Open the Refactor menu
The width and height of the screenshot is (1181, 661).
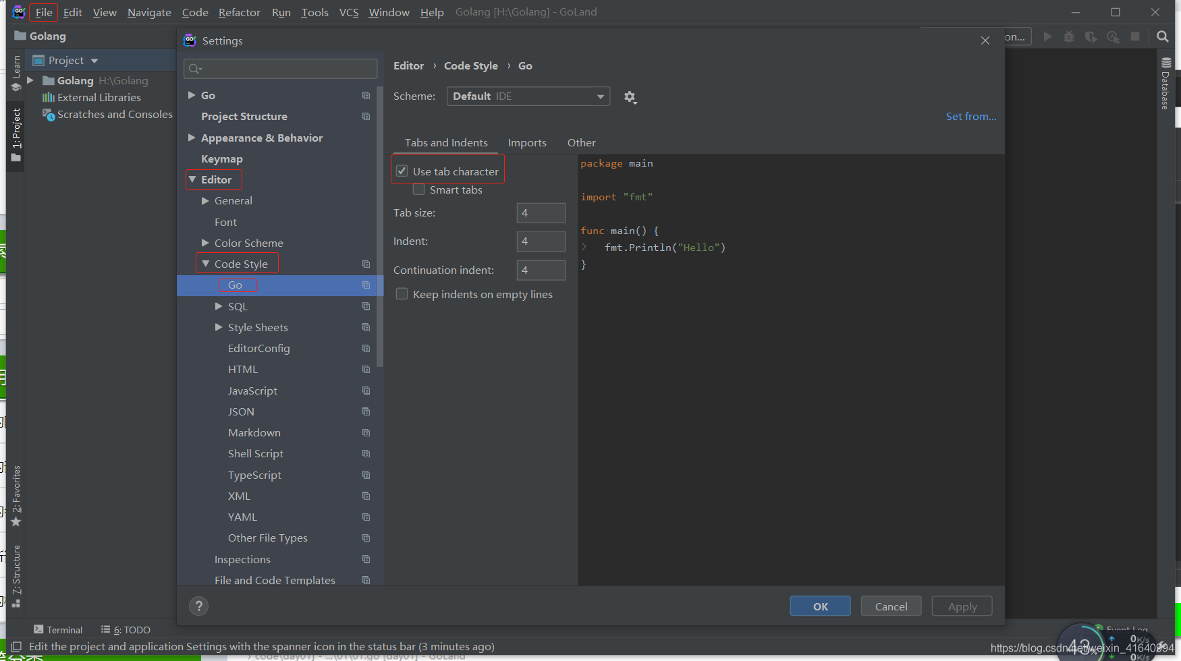coord(239,12)
